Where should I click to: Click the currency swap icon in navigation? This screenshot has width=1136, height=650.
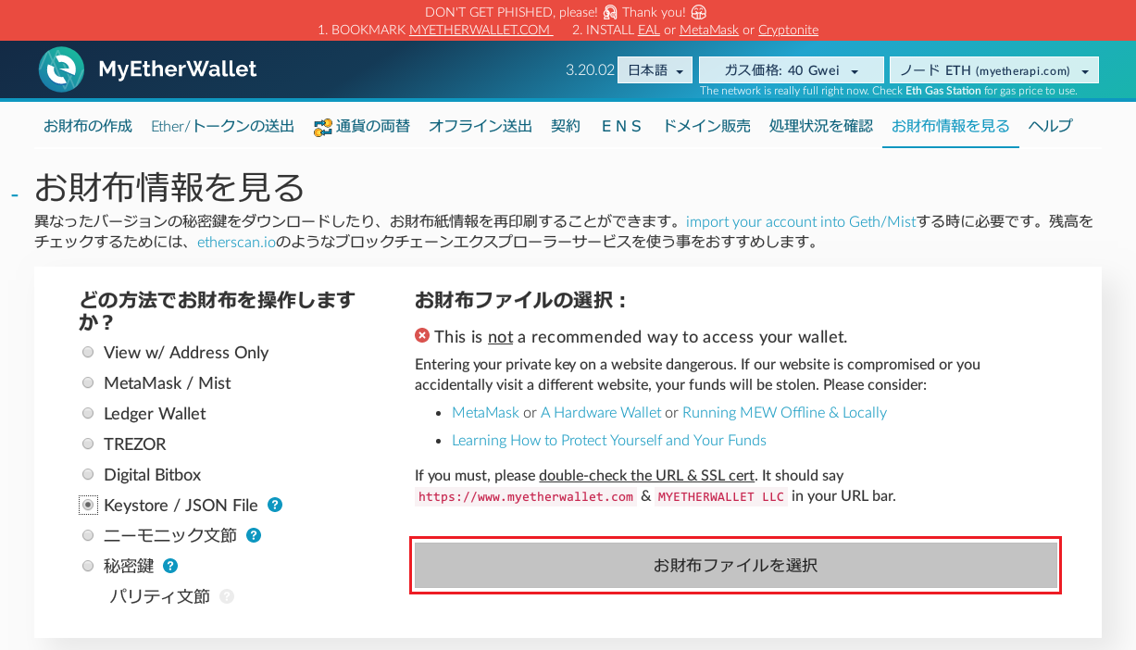coord(322,127)
